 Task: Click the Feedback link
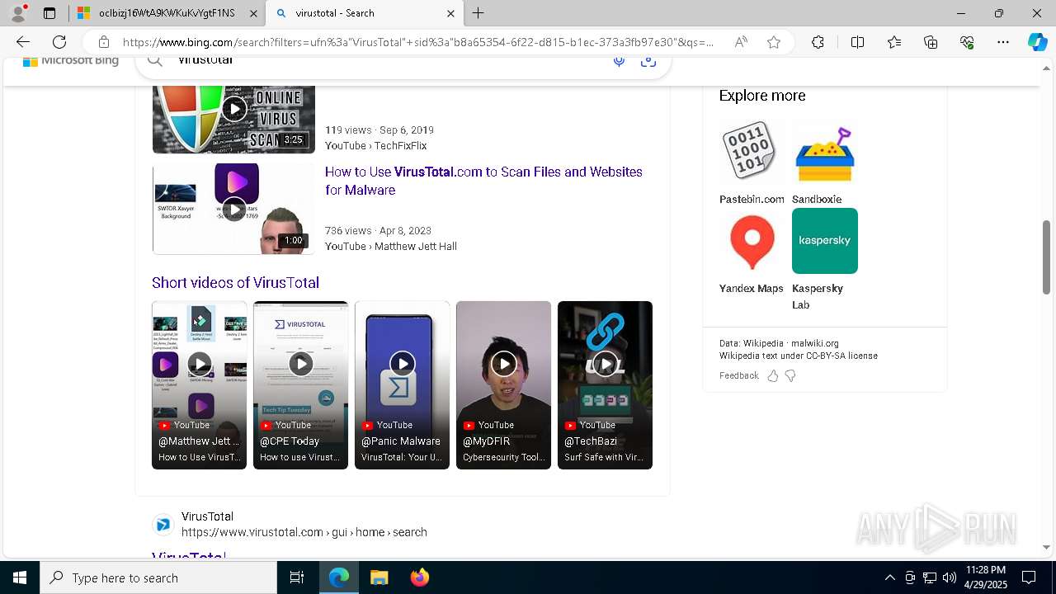[738, 375]
